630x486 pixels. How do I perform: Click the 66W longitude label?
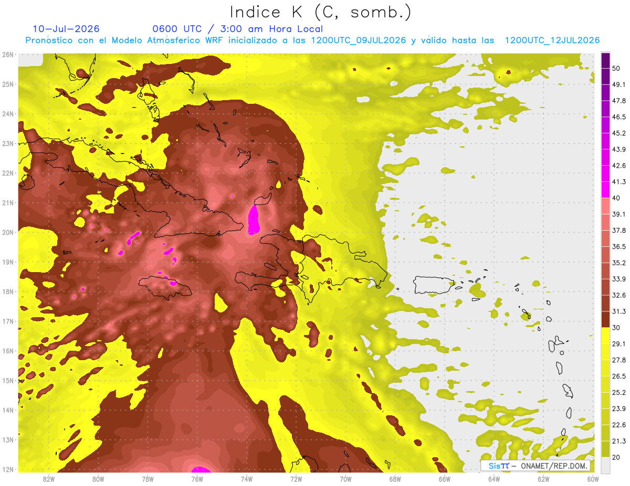(x=445, y=479)
